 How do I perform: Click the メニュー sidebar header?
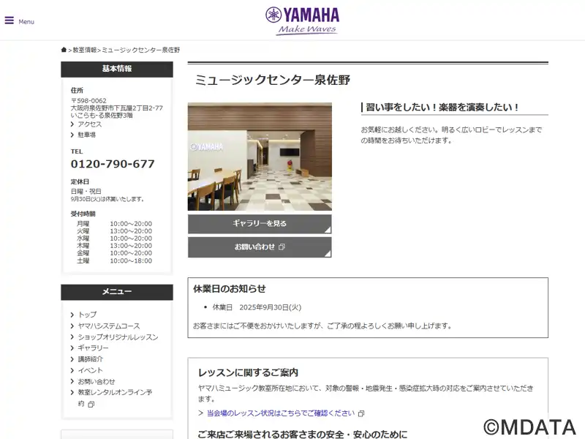(x=117, y=291)
